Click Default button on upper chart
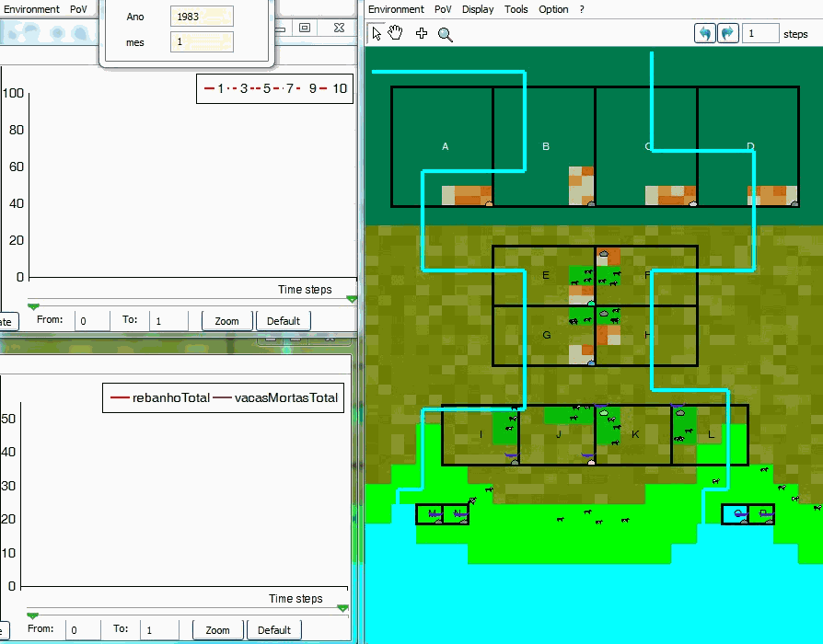Screen dimensions: 823x644 click(x=284, y=321)
